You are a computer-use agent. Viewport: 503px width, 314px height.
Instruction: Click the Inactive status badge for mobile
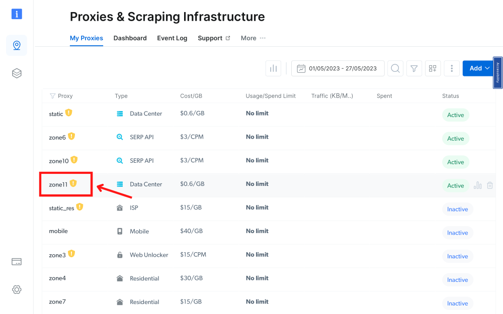(x=457, y=233)
